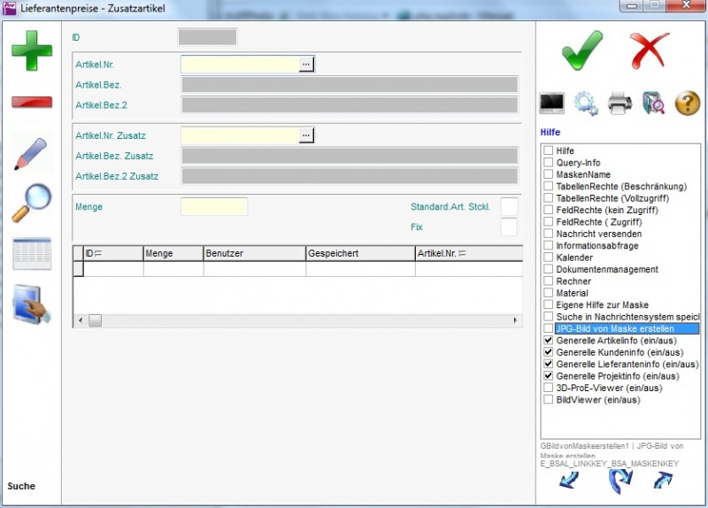Click the pencil edit icon
The width and height of the screenshot is (708, 508).
(x=32, y=153)
